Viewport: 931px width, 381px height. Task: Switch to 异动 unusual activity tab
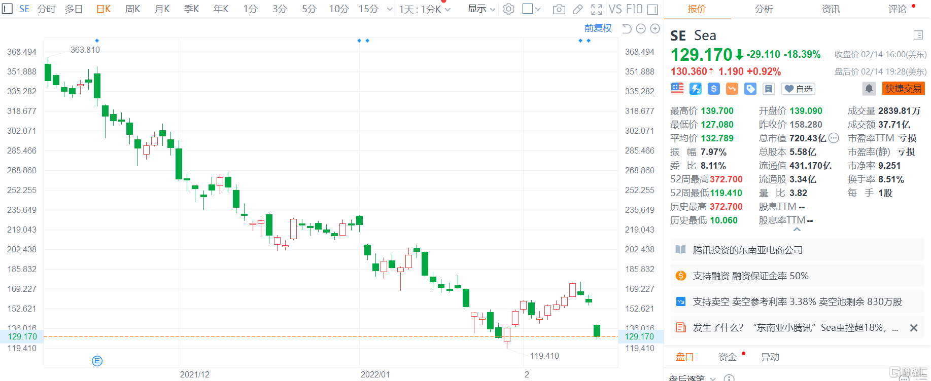coord(770,357)
